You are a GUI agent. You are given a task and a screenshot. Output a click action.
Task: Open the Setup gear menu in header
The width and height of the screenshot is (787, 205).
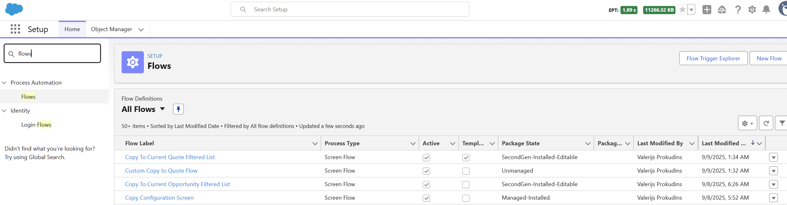(x=752, y=10)
